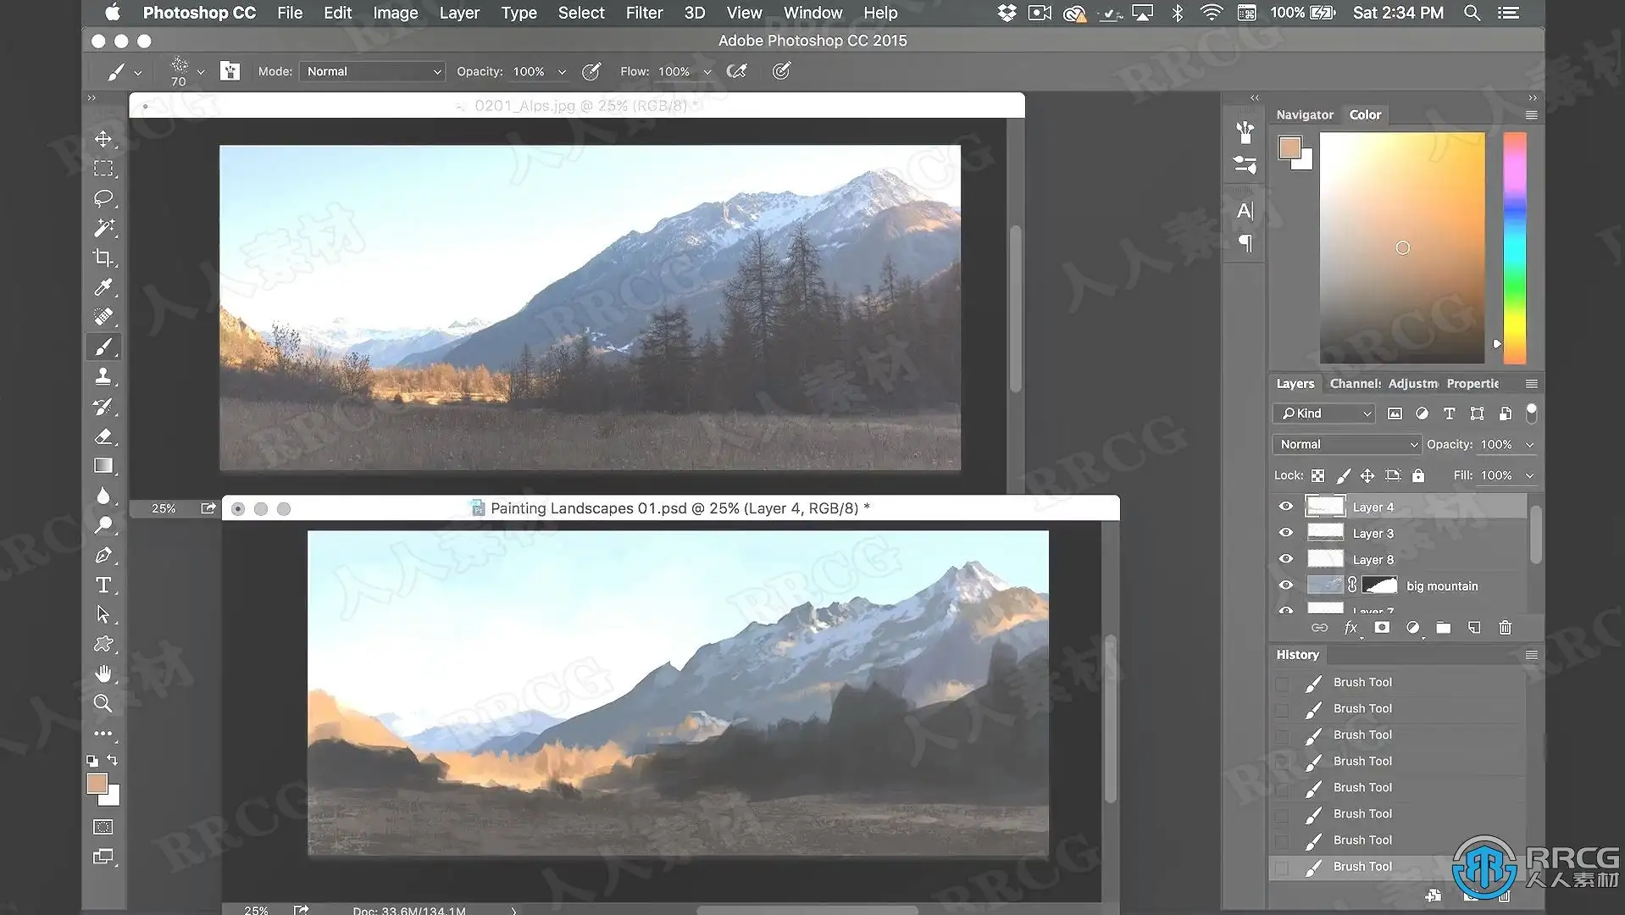Image resolution: width=1625 pixels, height=915 pixels.
Task: Pick a color in the Color panel field
Action: (x=1402, y=247)
